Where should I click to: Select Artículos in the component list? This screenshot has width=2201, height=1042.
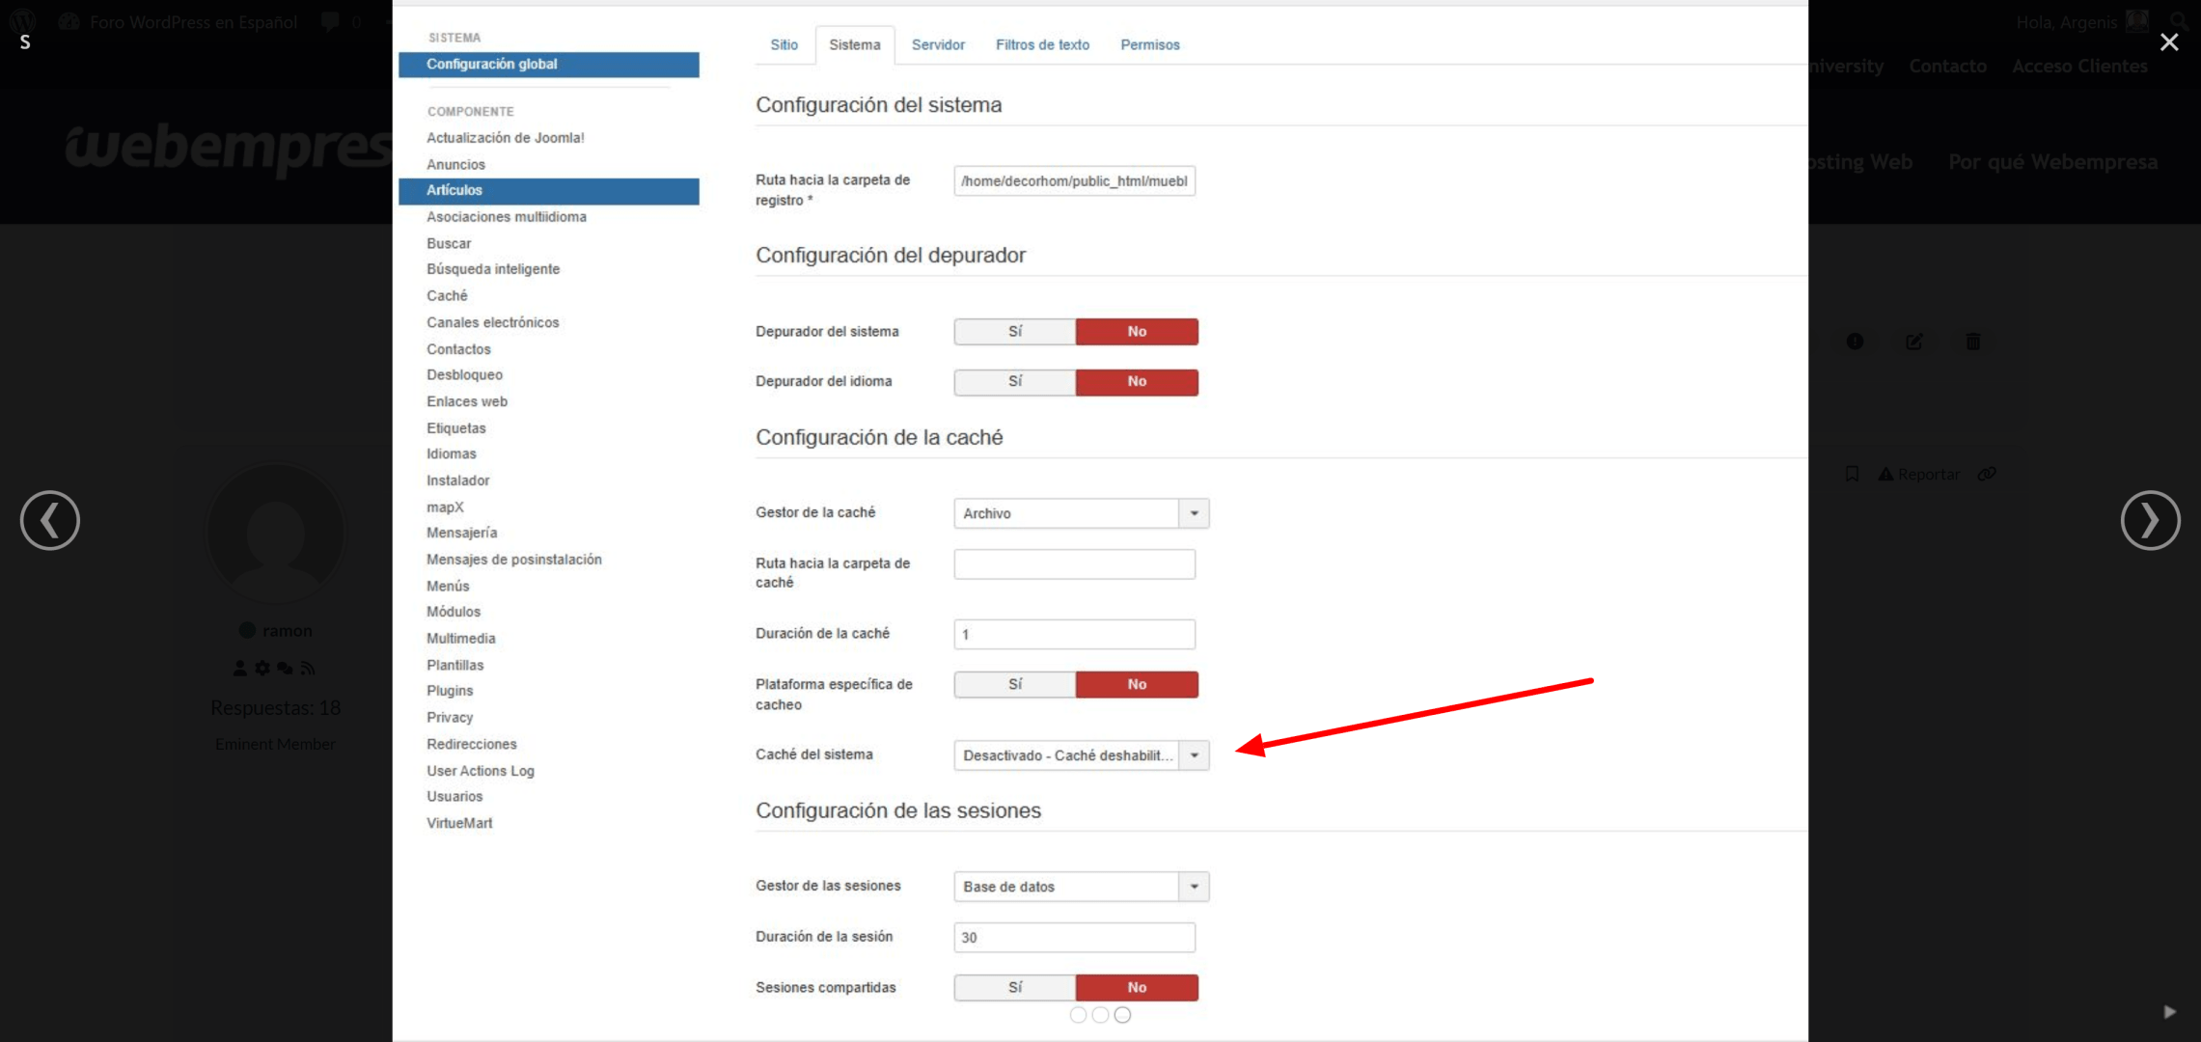[454, 191]
